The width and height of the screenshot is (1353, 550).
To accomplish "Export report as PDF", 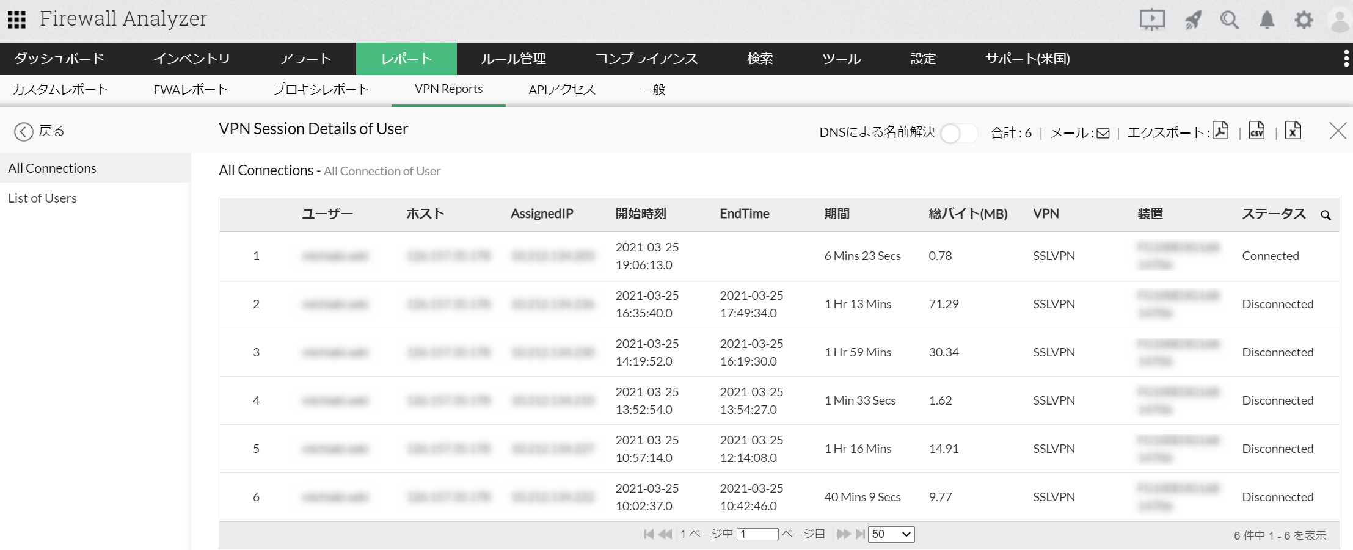I will [1220, 131].
